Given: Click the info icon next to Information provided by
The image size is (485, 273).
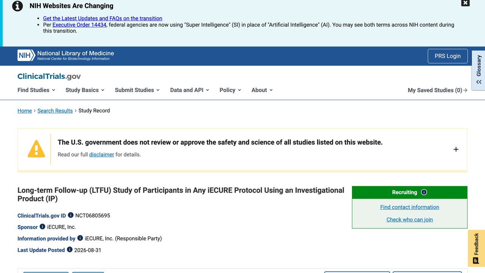Looking at the screenshot, I should coord(80,238).
